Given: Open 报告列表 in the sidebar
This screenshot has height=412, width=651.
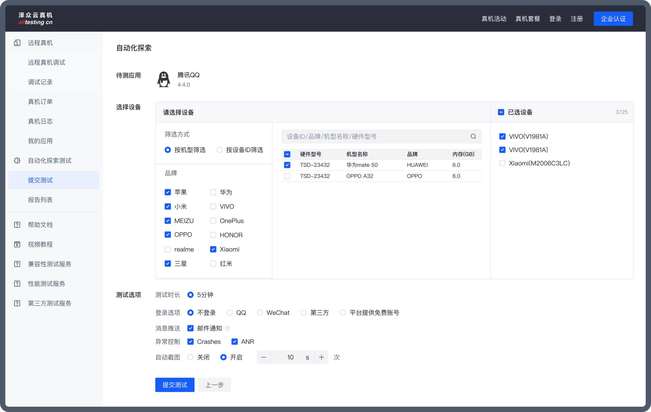Looking at the screenshot, I should pos(40,200).
